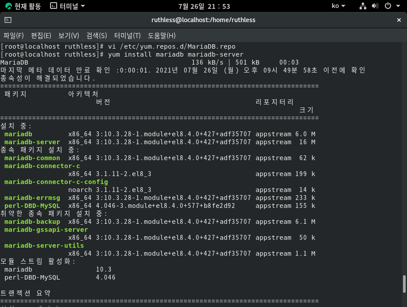
Task: Click the wired network status icon
Action: point(363,6)
